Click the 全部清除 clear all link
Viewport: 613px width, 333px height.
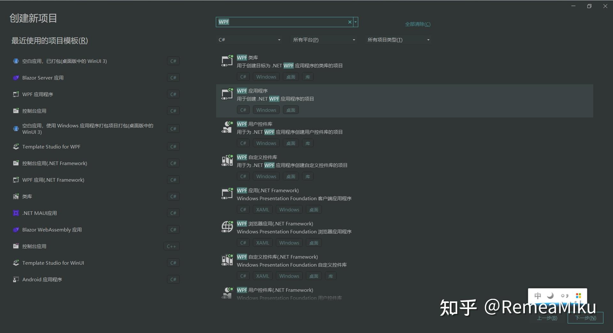pos(418,24)
